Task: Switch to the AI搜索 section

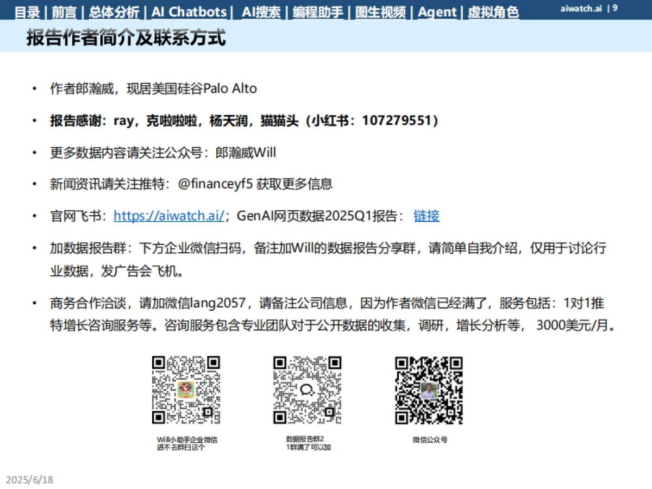Action: [260, 12]
